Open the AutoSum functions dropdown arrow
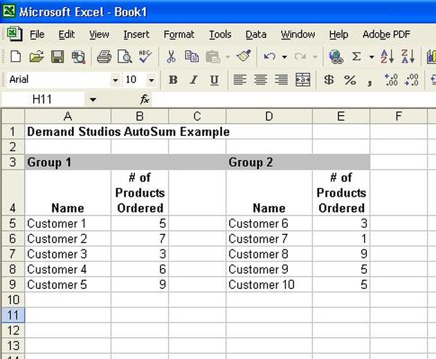 pyautogui.click(x=372, y=57)
